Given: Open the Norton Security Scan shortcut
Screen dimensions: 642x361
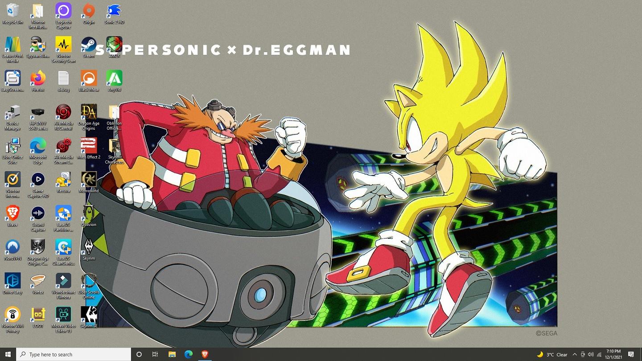Looking at the screenshot, I should [x=63, y=49].
